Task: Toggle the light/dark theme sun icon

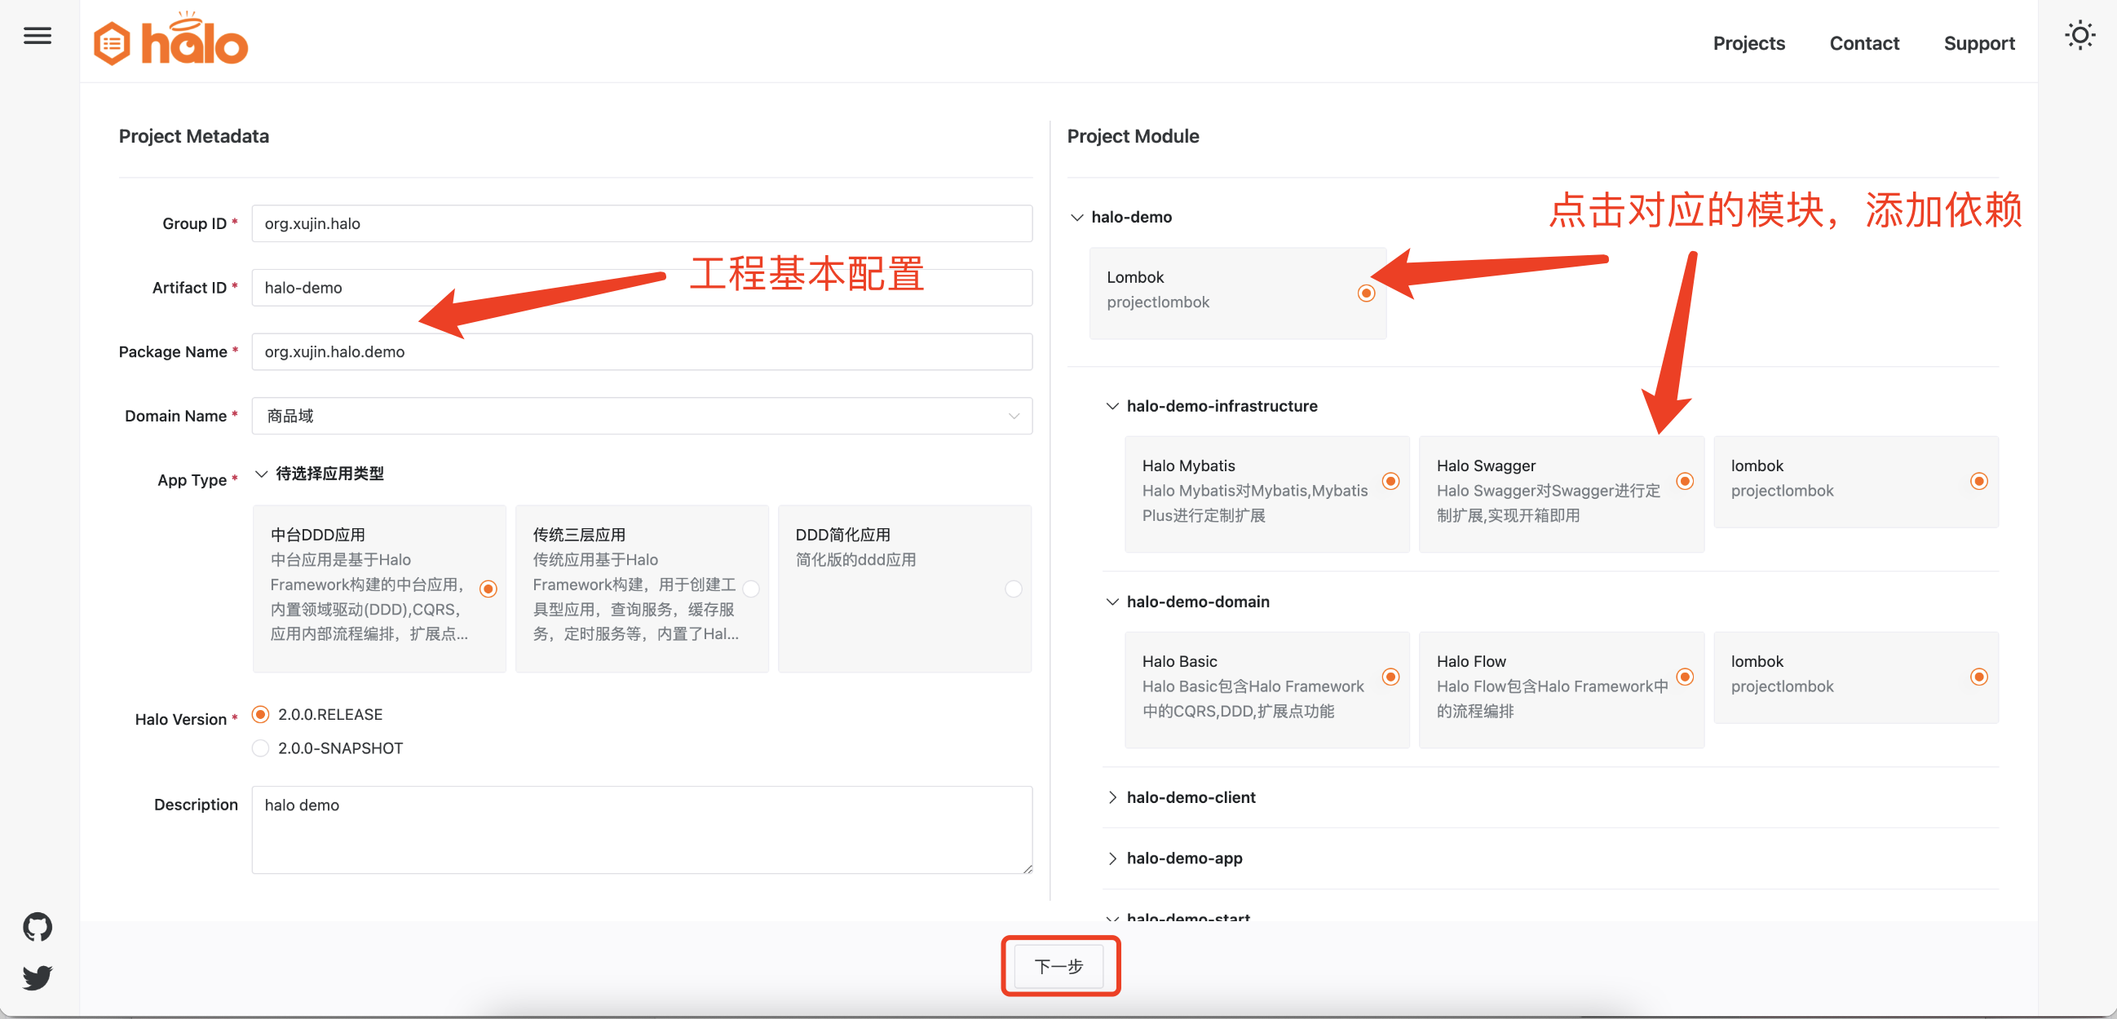Action: point(2079,35)
